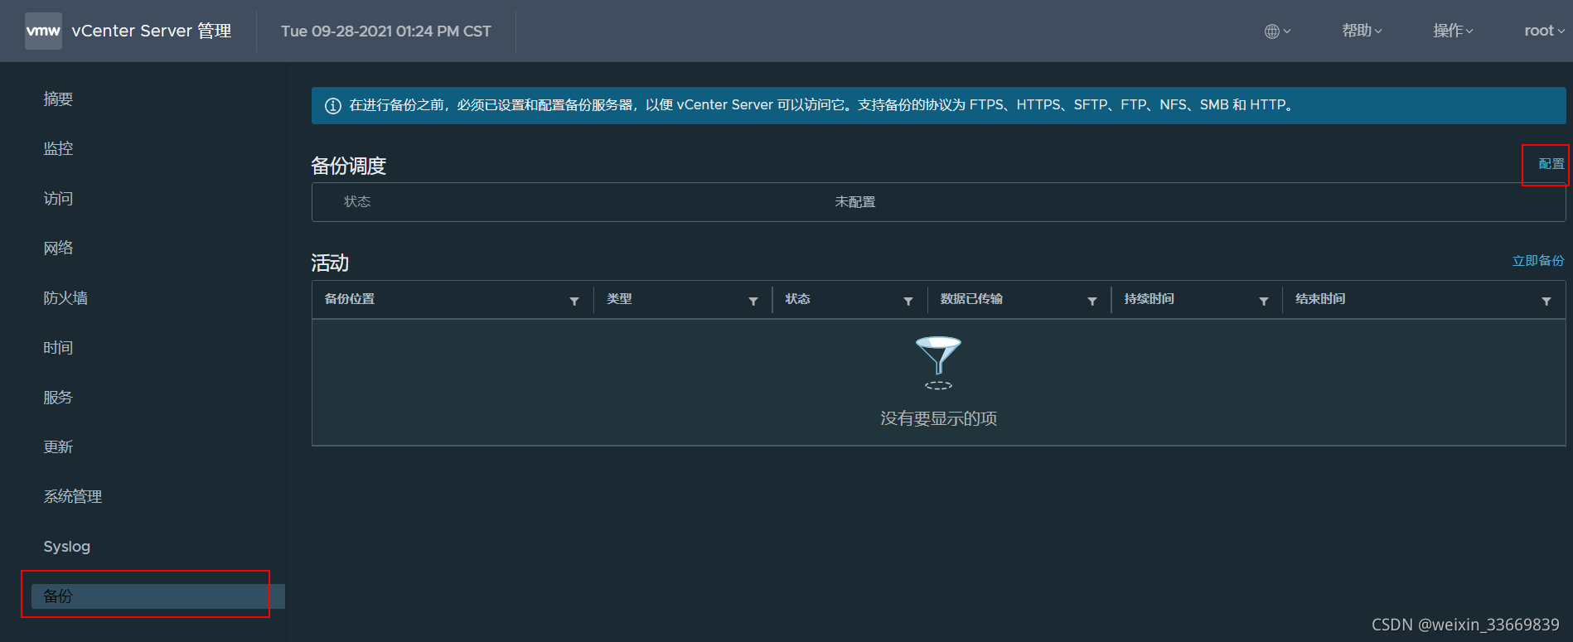Filter the 数据已传输 column

[x=1092, y=302]
